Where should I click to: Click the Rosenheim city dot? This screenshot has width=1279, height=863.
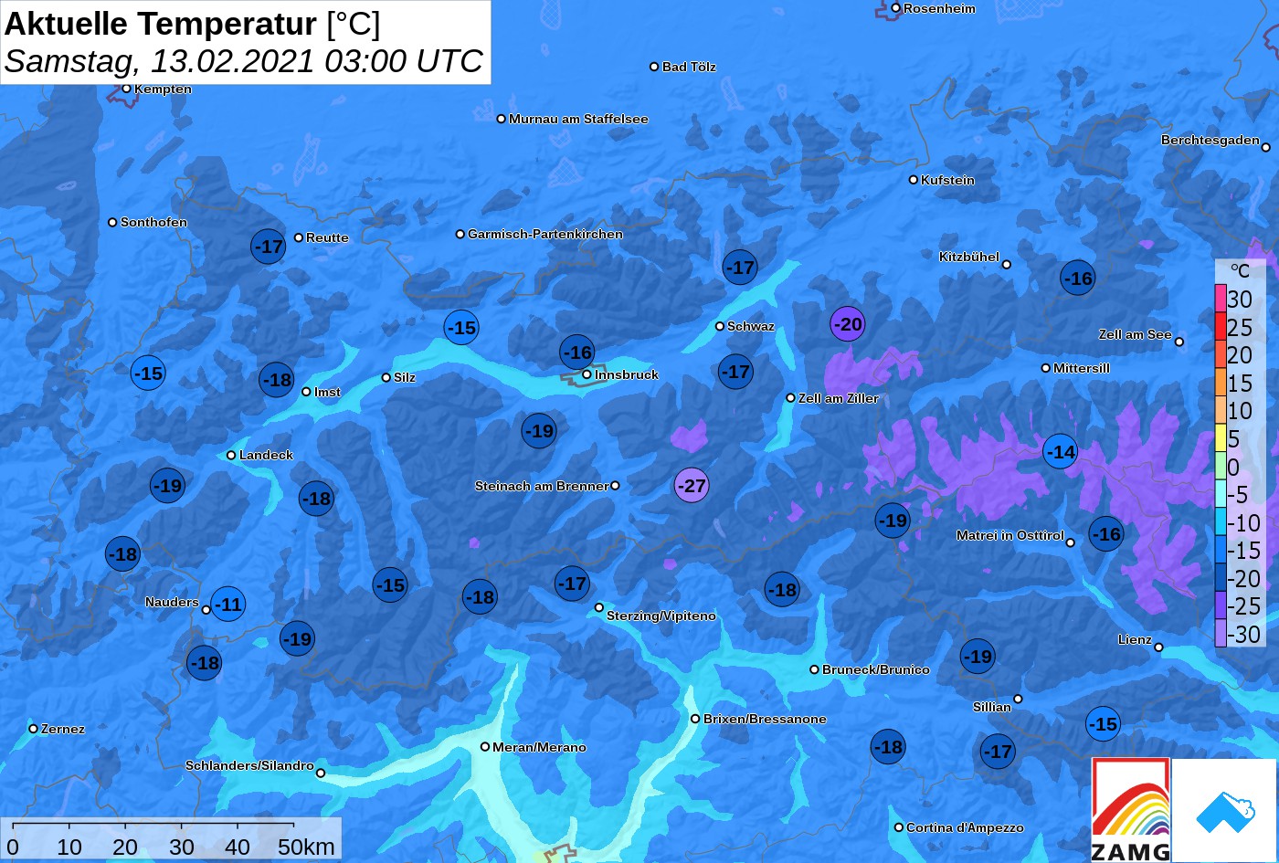pos(896,8)
